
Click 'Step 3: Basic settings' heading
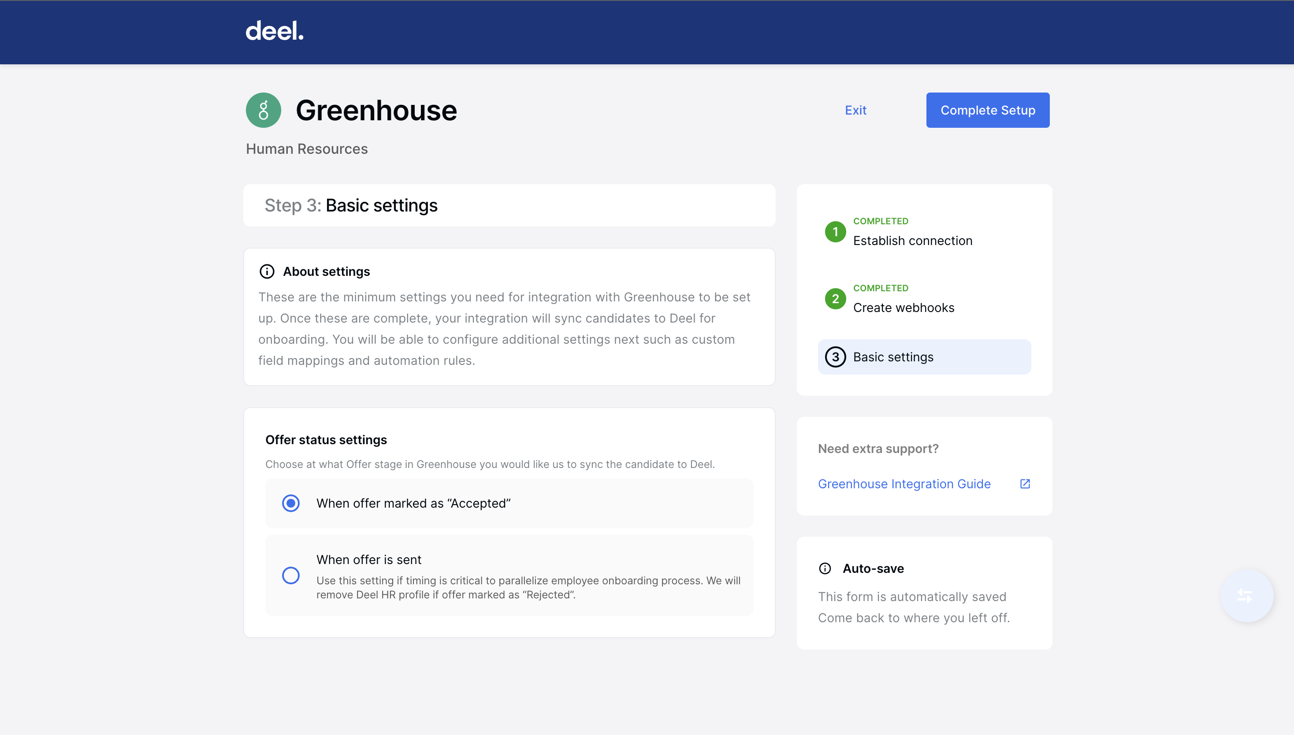point(351,205)
